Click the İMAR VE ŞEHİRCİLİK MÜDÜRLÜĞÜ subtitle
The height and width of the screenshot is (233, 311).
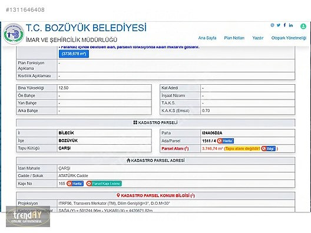click(71, 40)
